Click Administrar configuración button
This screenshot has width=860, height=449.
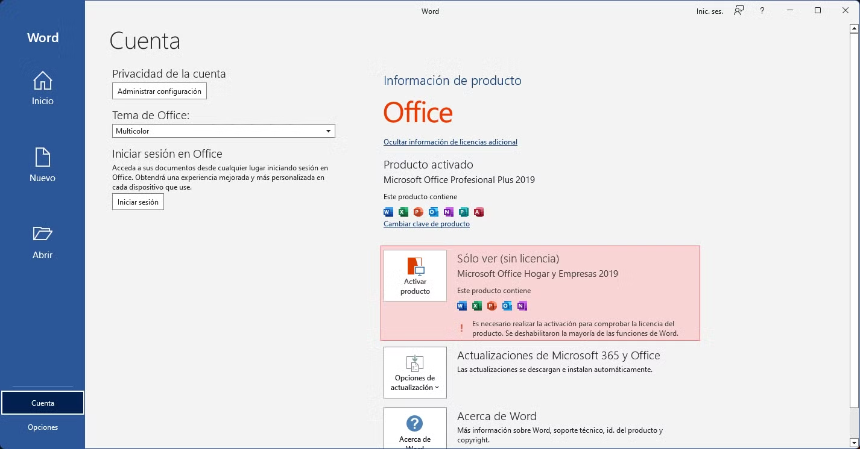coord(159,91)
